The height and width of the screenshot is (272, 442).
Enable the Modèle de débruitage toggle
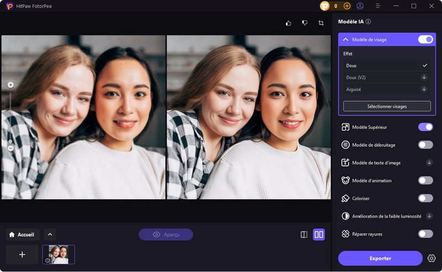[x=425, y=145]
